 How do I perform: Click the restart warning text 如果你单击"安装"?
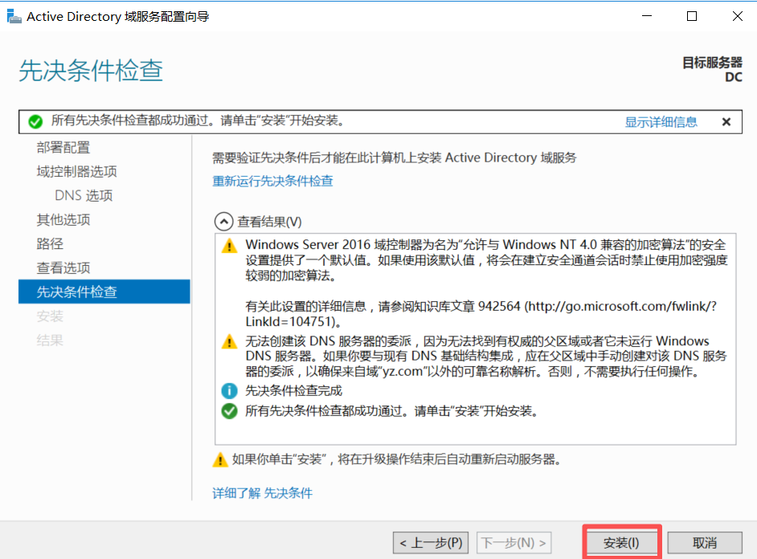396,459
